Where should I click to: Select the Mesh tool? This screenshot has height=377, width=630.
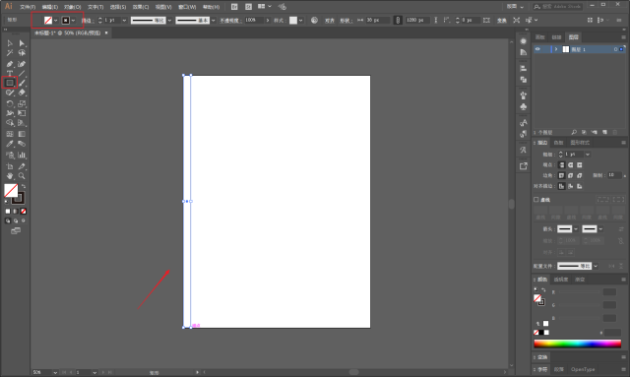10,134
